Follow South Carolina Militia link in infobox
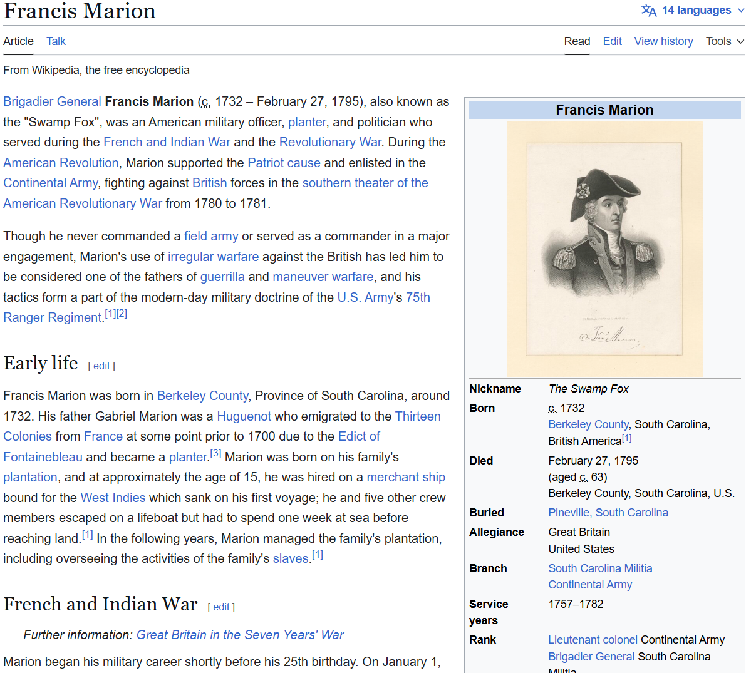This screenshot has height=673, width=751. (x=600, y=568)
